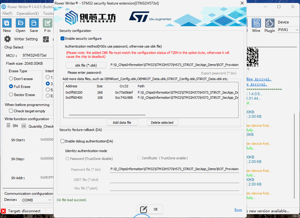Click the Add data file button

[x=122, y=123]
